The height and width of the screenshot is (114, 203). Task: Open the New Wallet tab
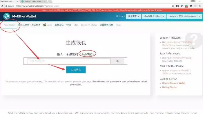[x=10, y=25]
